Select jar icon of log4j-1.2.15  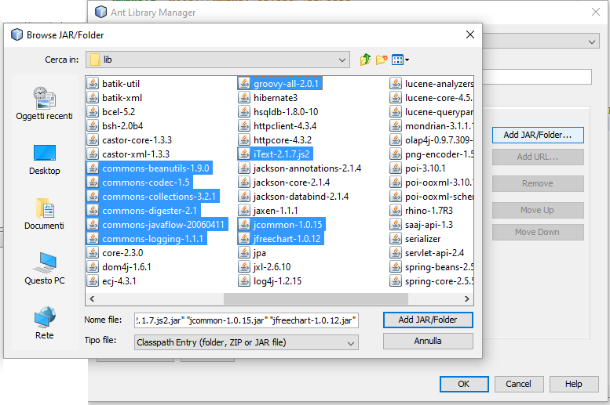tap(244, 281)
